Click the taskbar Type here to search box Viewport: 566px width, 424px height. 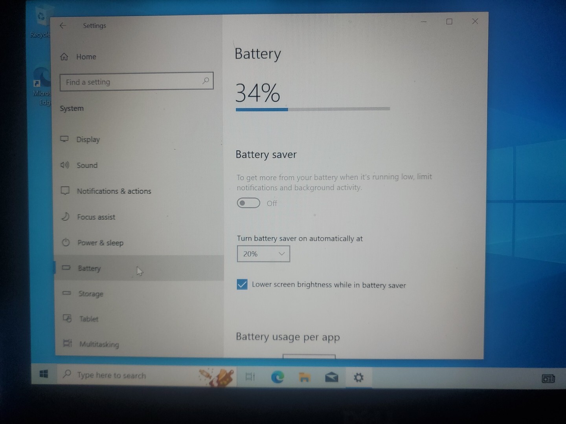click(x=147, y=376)
